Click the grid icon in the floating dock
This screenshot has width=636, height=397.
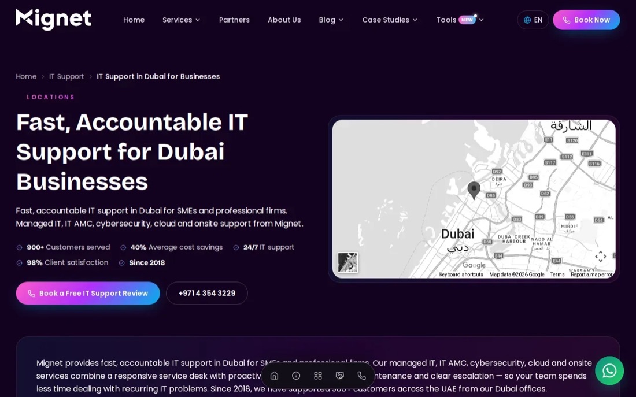point(318,376)
